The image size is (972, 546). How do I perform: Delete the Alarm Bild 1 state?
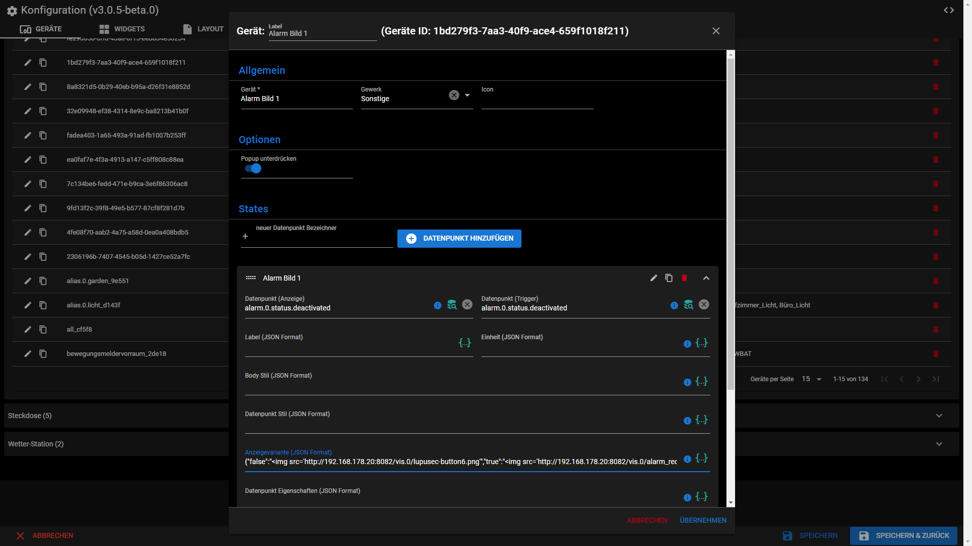coord(684,278)
